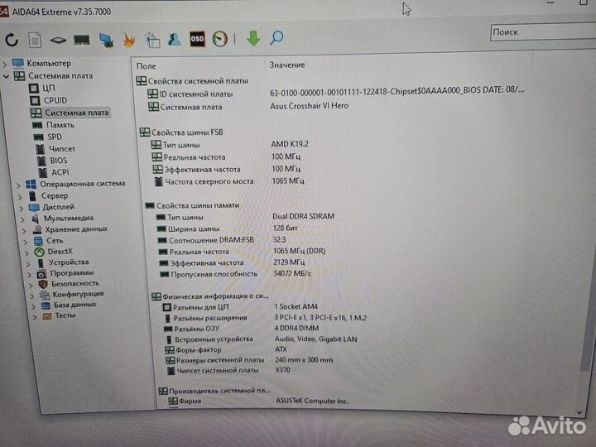
Task: Open the Чипсет tree item
Action: pos(62,149)
